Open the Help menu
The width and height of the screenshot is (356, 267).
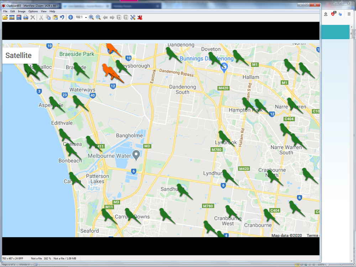(52, 11)
